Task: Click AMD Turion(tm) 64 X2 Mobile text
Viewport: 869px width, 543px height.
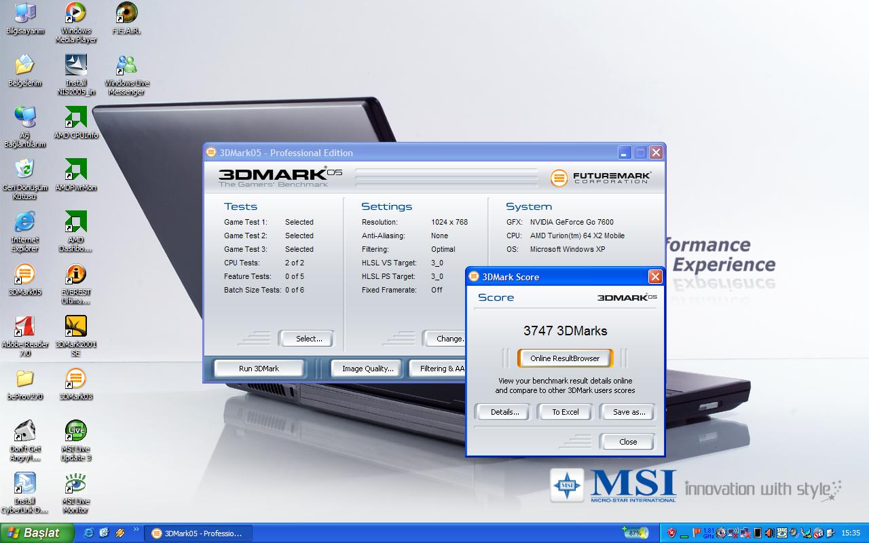Action: coord(577,236)
